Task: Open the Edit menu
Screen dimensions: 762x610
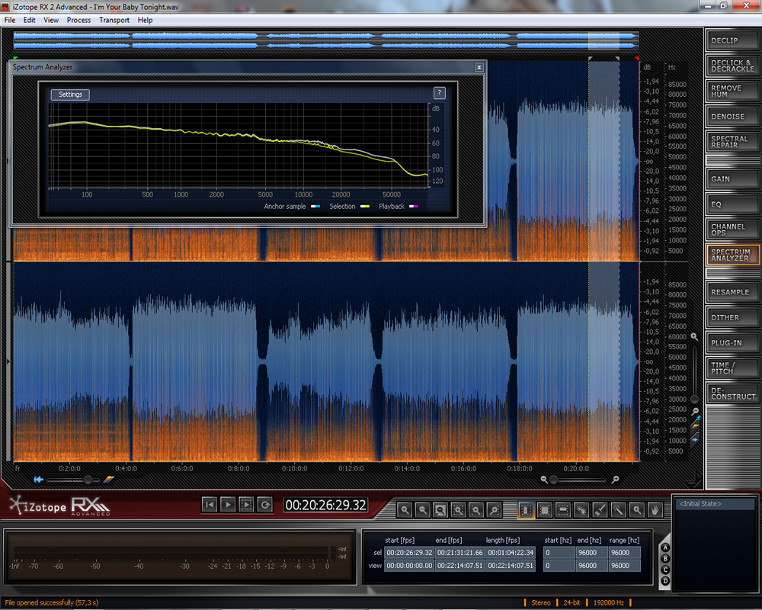Action: tap(29, 20)
